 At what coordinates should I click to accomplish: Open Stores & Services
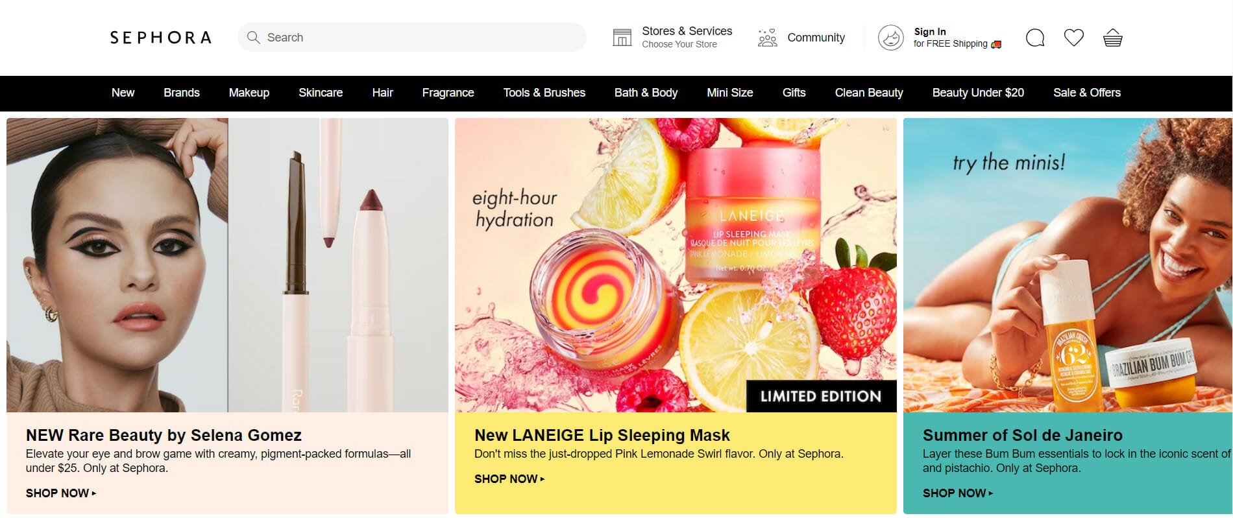pyautogui.click(x=687, y=31)
